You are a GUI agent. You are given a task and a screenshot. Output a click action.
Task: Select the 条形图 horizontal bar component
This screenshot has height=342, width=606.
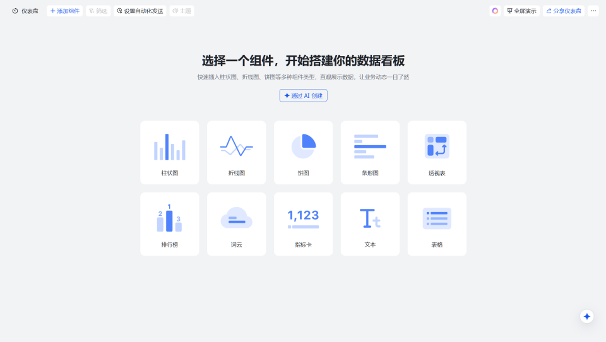pyautogui.click(x=370, y=152)
